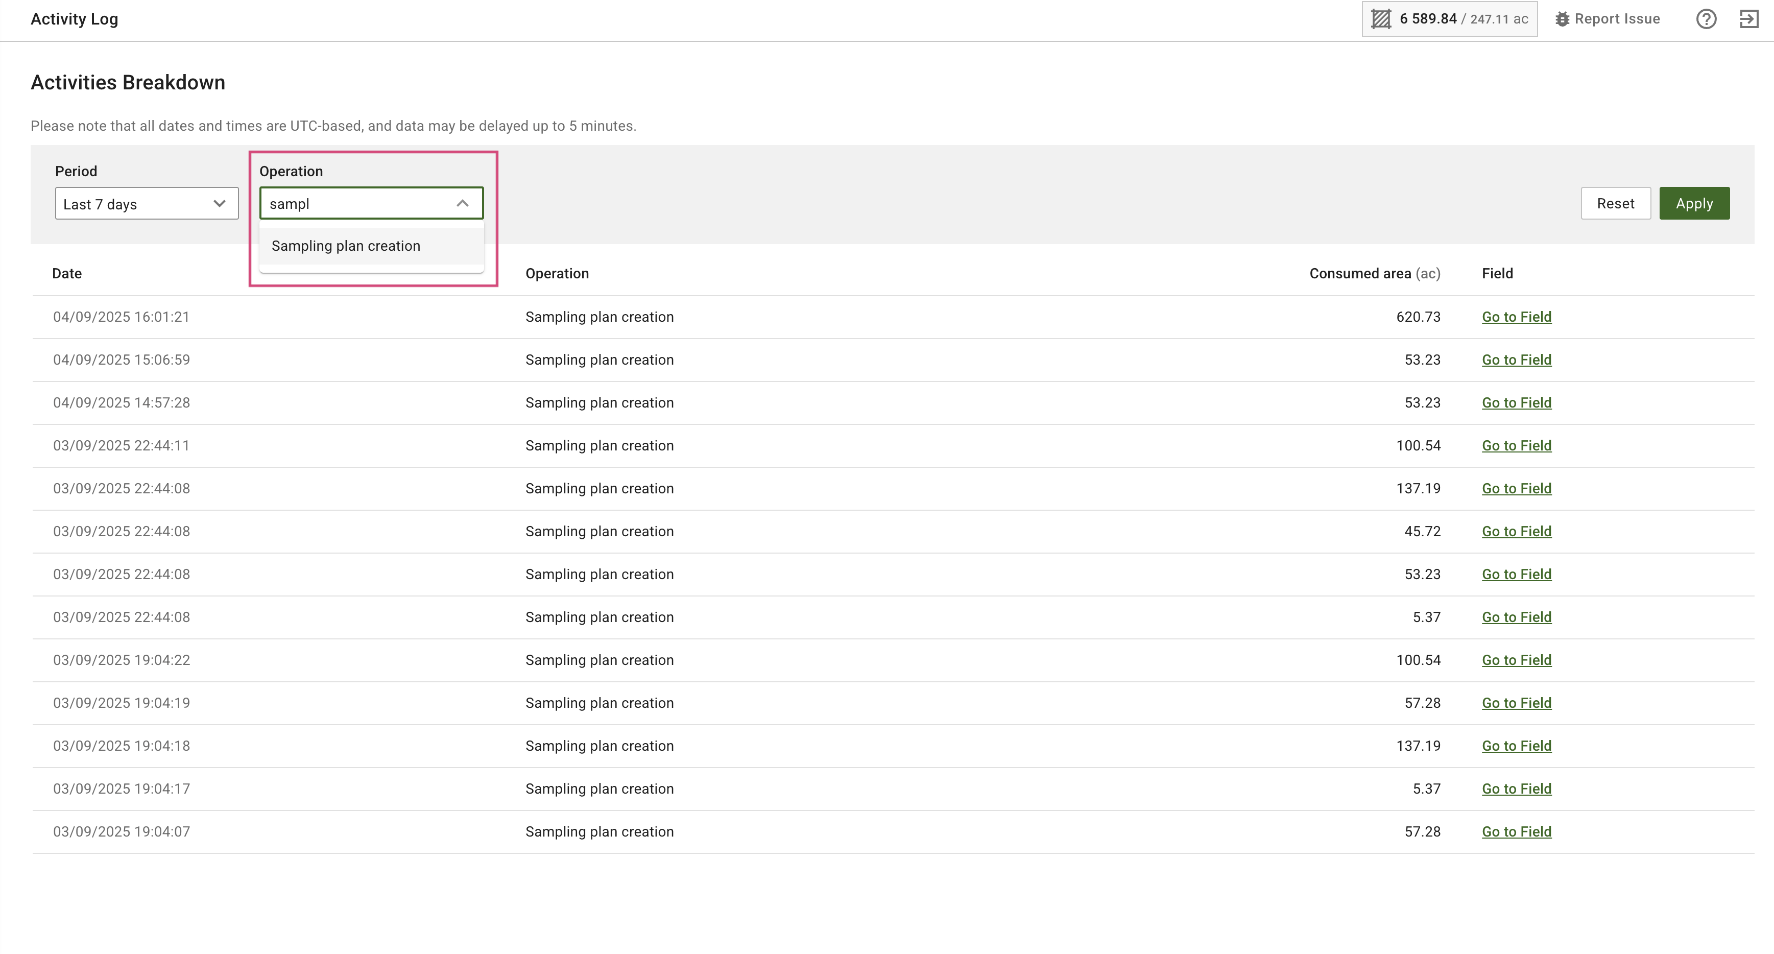Open Go to Field for the 45.72 ac entry
Viewport: 1774px width, 954px height.
coord(1516,531)
